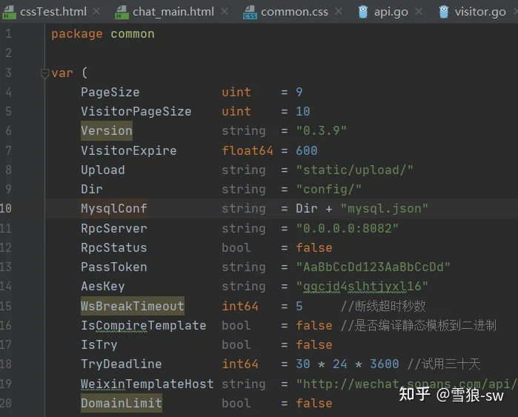Click the IsCompireTemplate variable name
Viewport: 518px width, 417px height.
(x=143, y=326)
